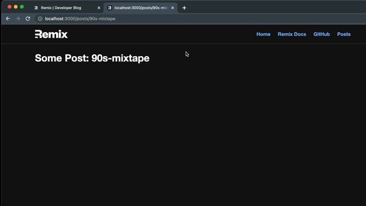Open a new browser tab
The image size is (366, 206).
(184, 8)
